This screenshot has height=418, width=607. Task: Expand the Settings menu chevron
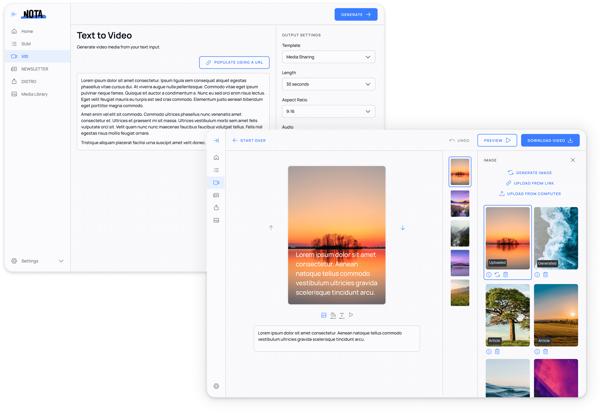tap(61, 261)
